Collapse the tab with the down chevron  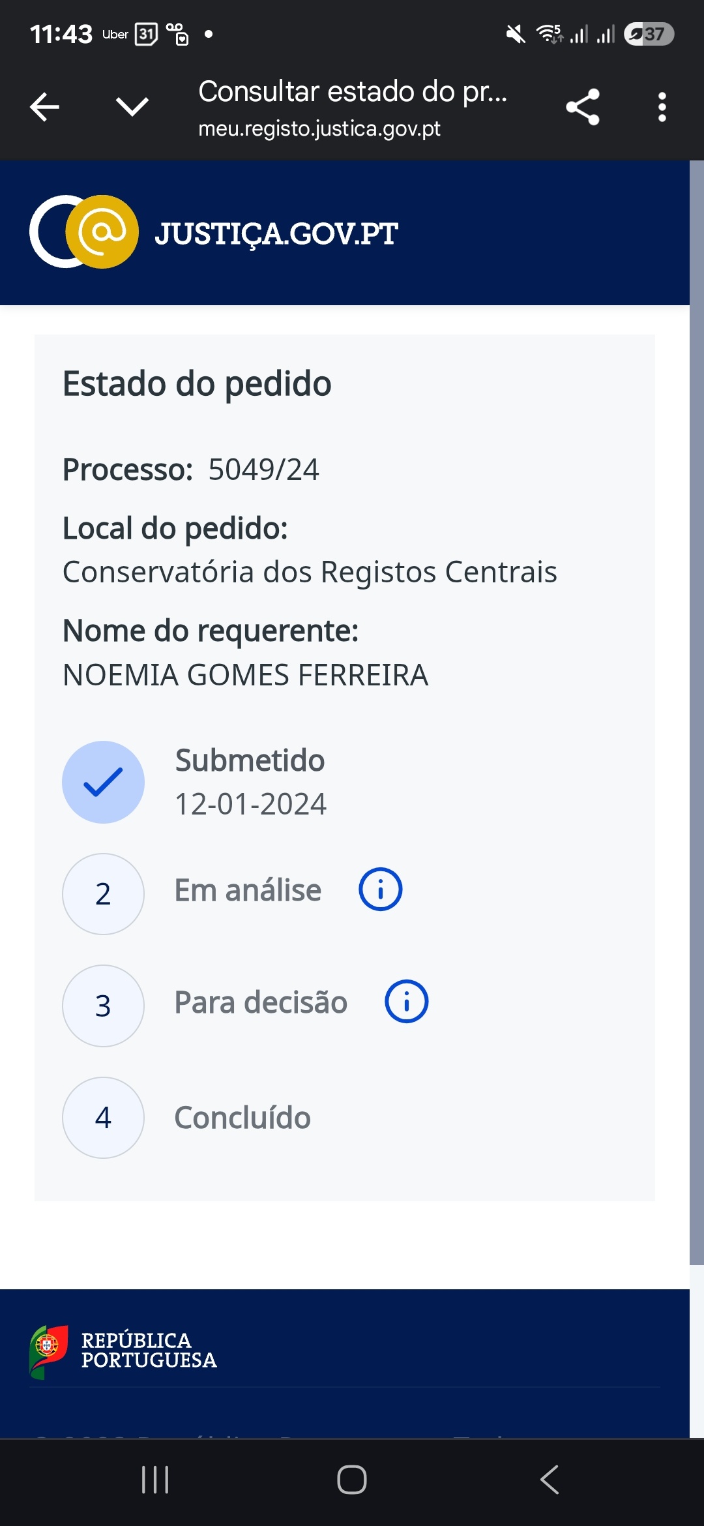[x=132, y=106]
